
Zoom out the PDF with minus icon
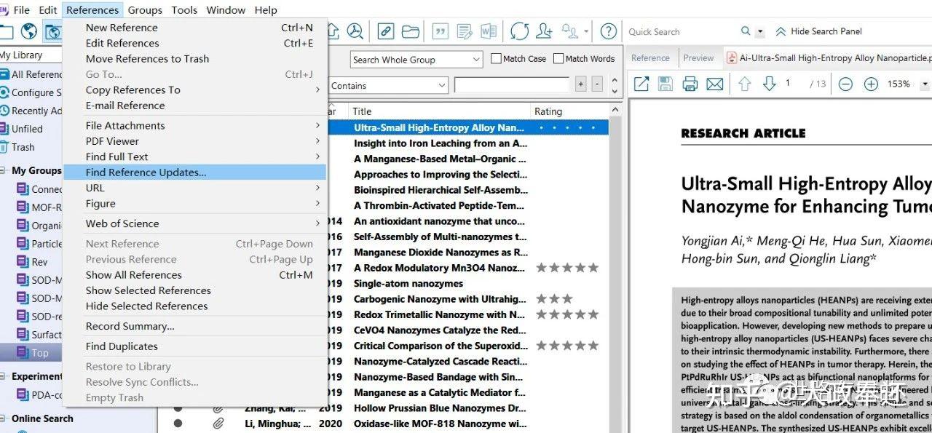coord(845,84)
